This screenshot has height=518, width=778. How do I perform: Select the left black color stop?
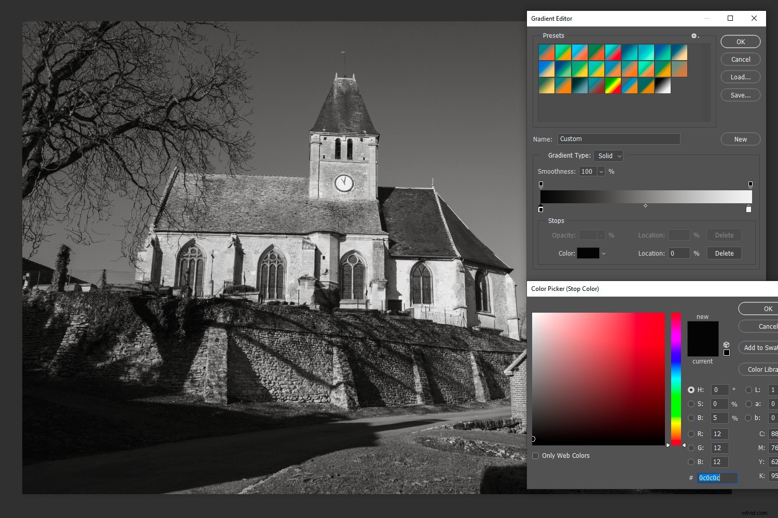tap(541, 209)
